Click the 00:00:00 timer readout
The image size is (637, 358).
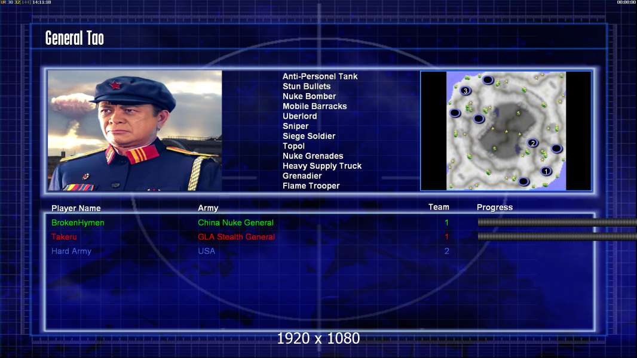(626, 2)
